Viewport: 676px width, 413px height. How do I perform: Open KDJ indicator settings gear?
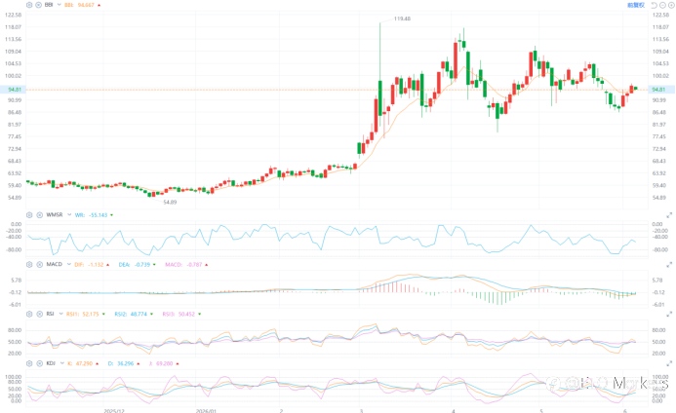(x=29, y=363)
